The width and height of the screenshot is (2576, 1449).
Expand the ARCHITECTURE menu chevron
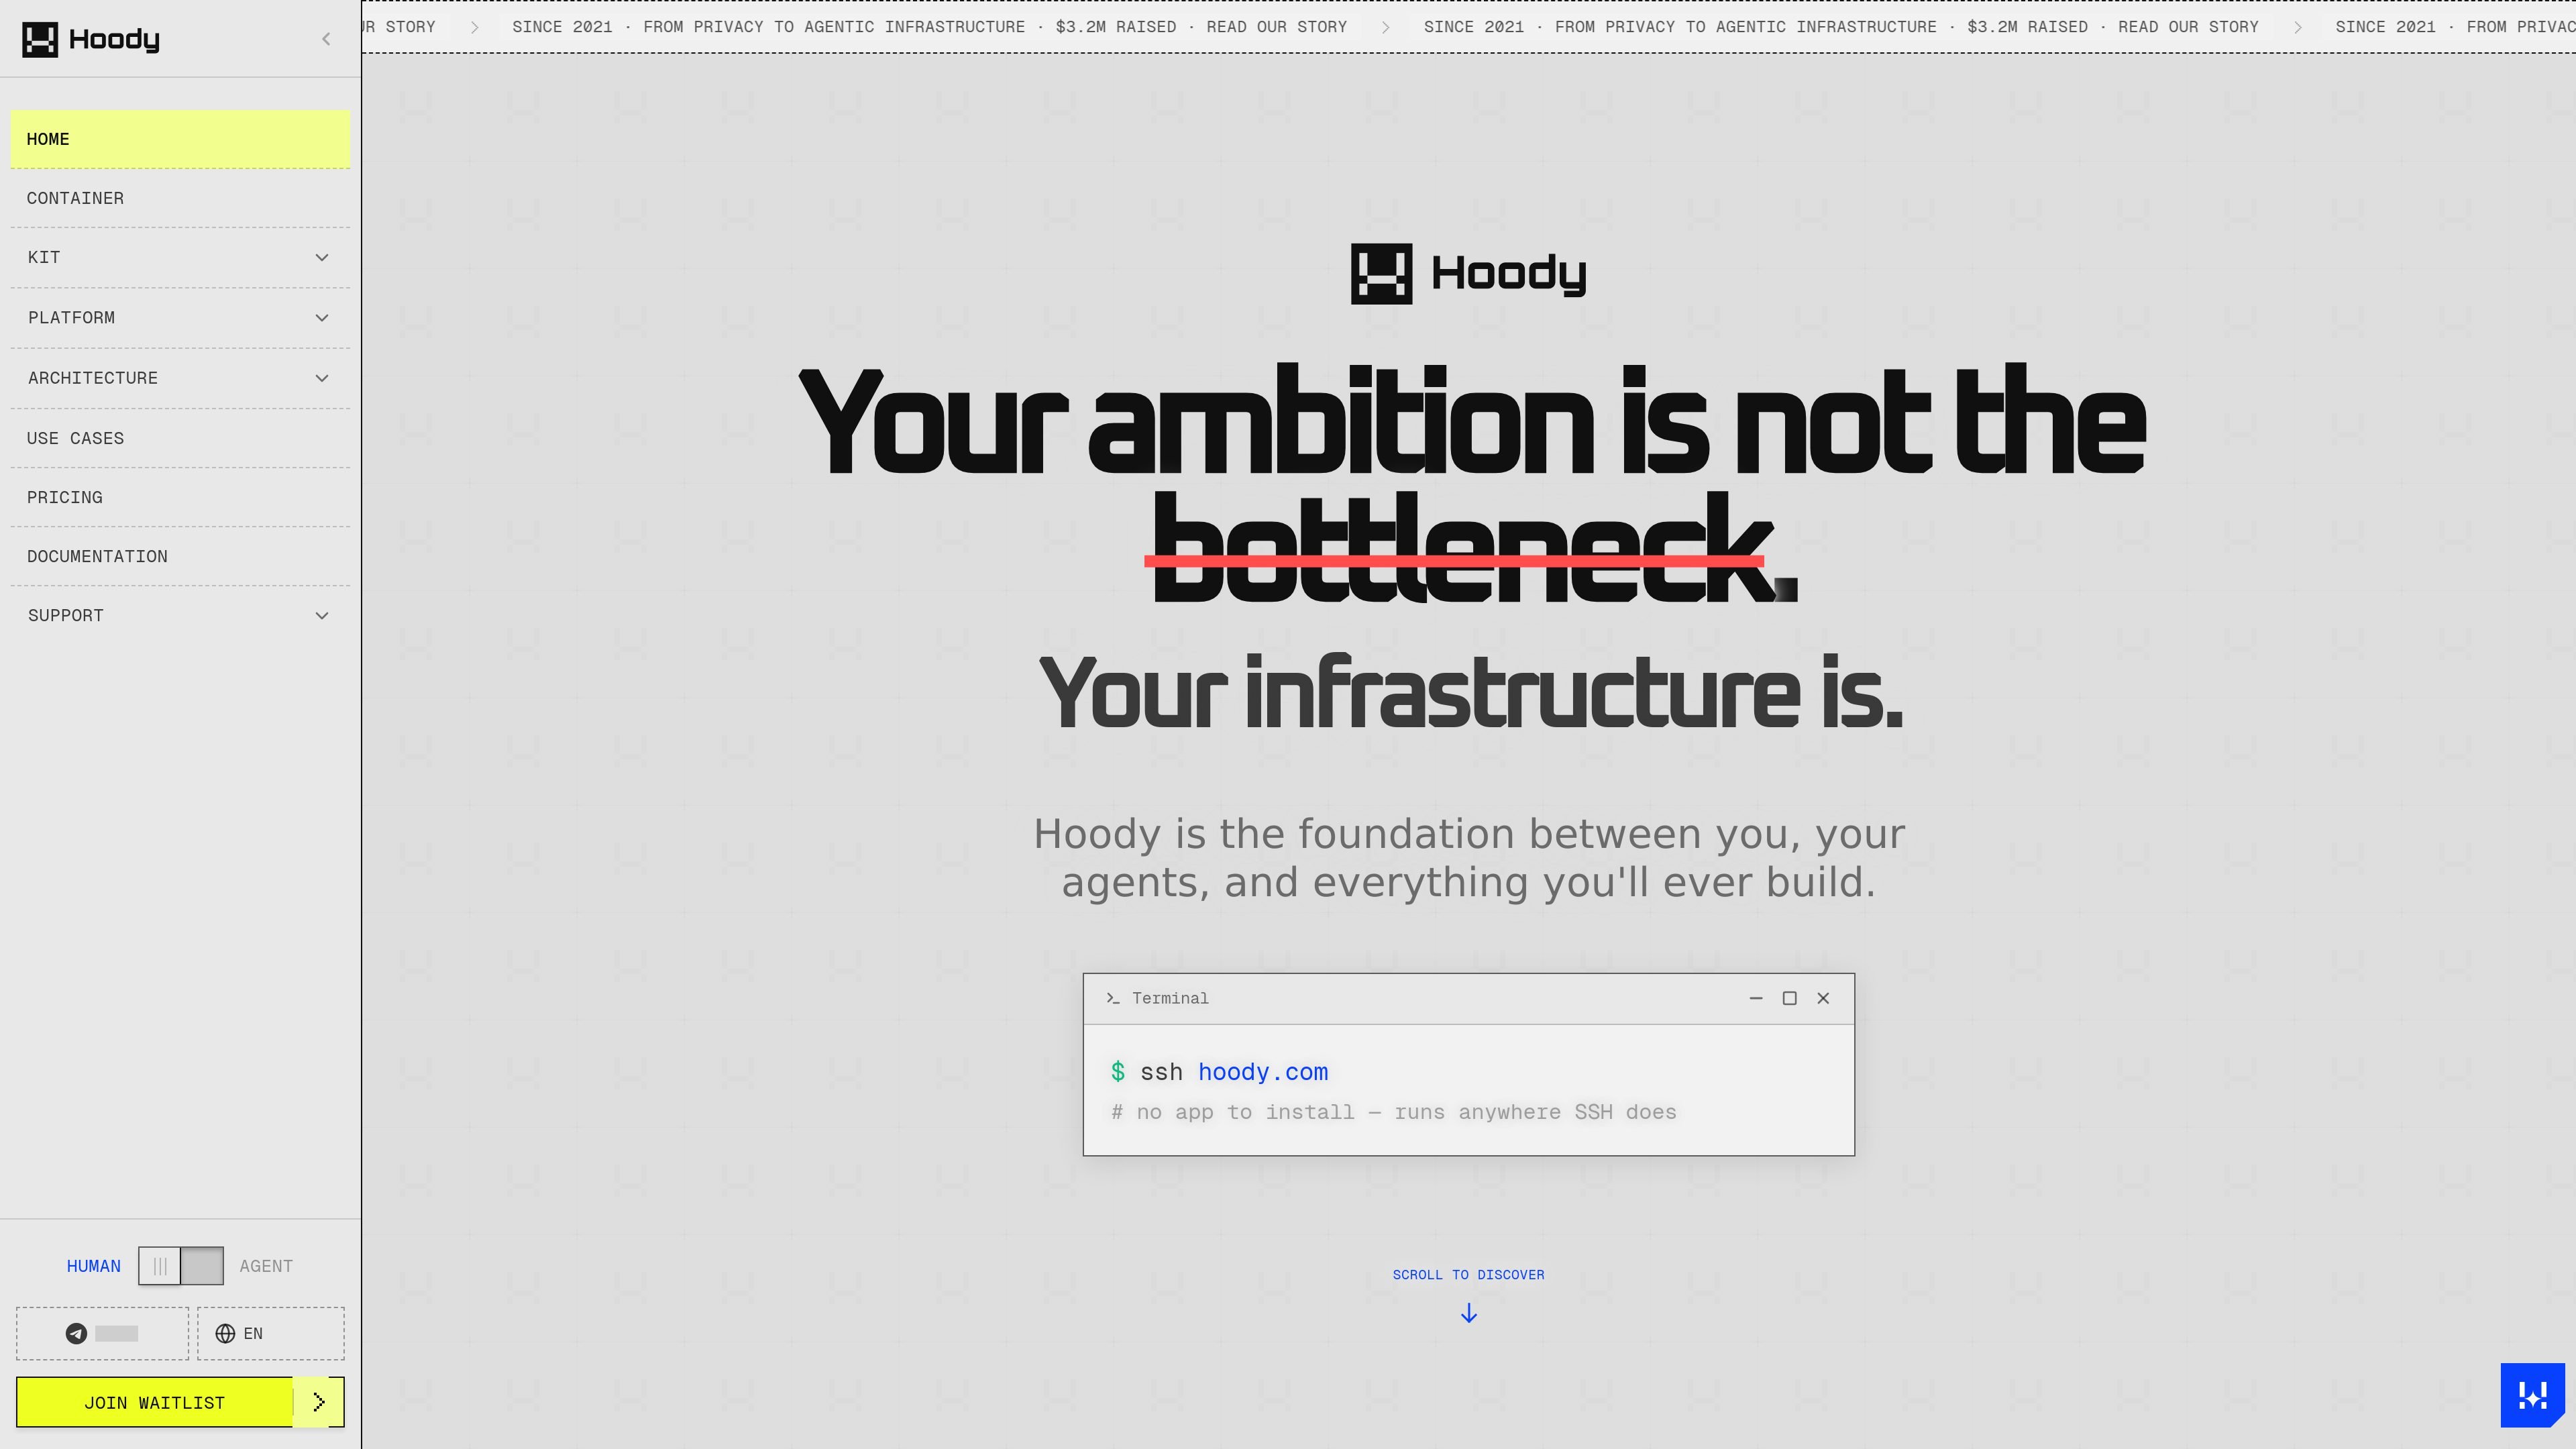click(322, 378)
